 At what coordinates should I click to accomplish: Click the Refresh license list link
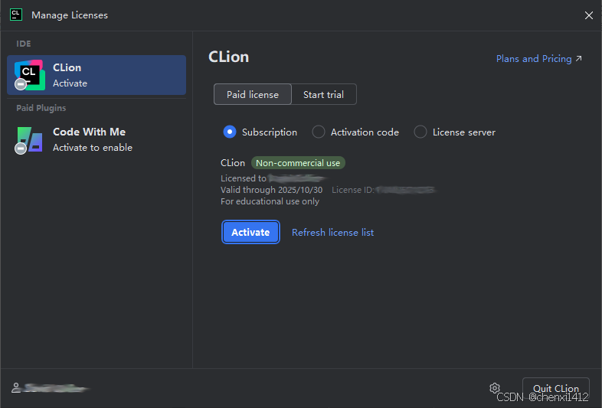[333, 233]
